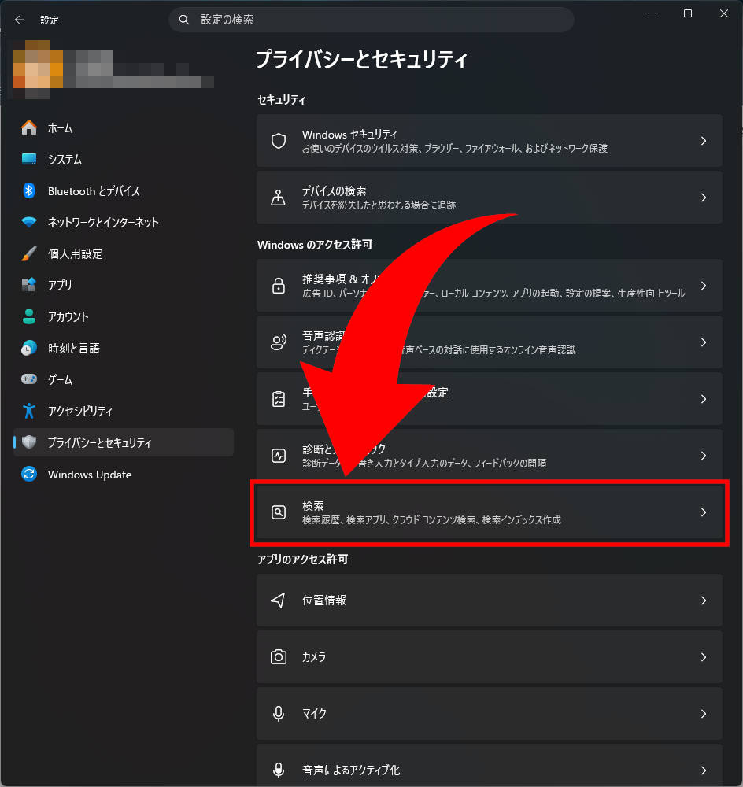Click the accessibility person icon
743x787 pixels.
tap(29, 411)
